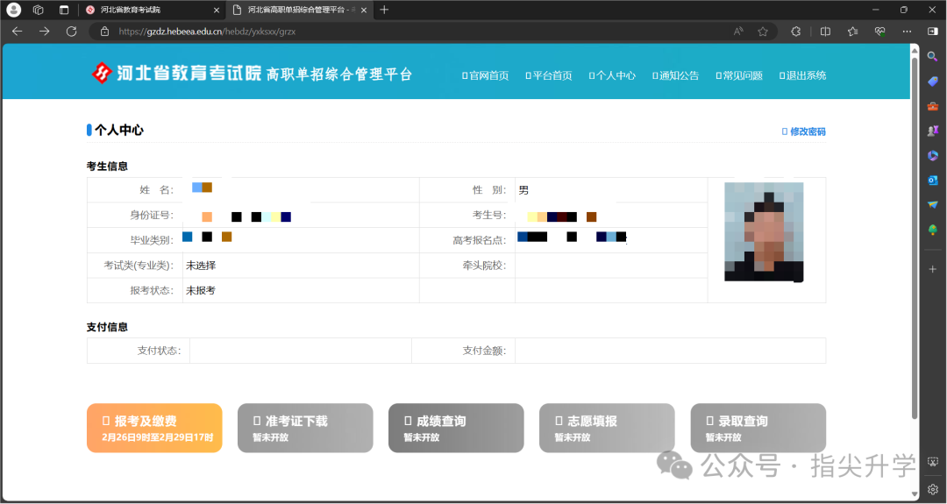The width and height of the screenshot is (947, 504).
Task: Open the Microsoft 365 sidebar icon
Action: pos(932,155)
